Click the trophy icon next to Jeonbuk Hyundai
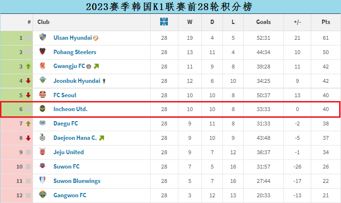The width and height of the screenshot is (341, 203). coord(104,81)
